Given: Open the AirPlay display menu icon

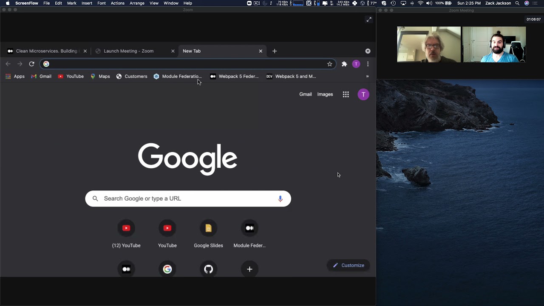Looking at the screenshot, I should [403, 3].
